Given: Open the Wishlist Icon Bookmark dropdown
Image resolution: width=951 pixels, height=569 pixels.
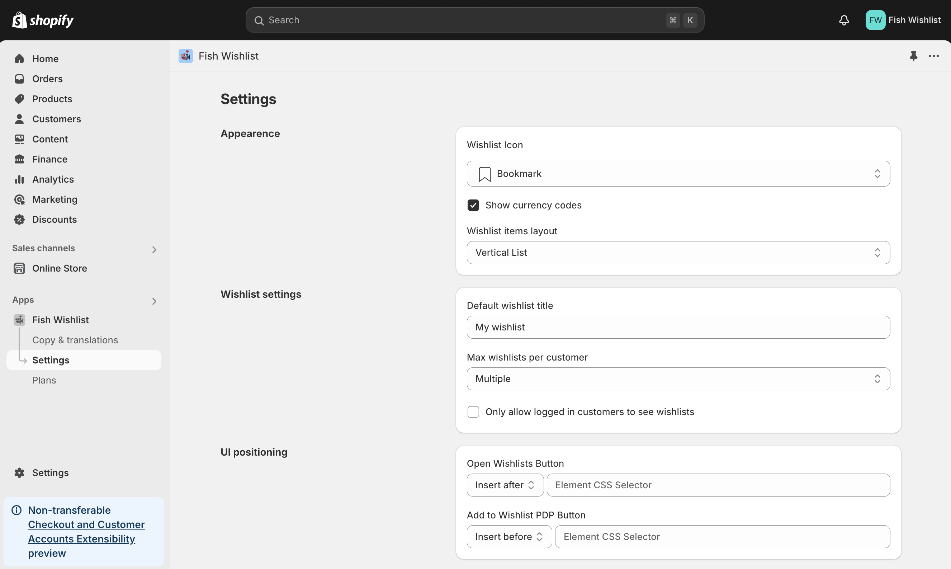Looking at the screenshot, I should 678,174.
